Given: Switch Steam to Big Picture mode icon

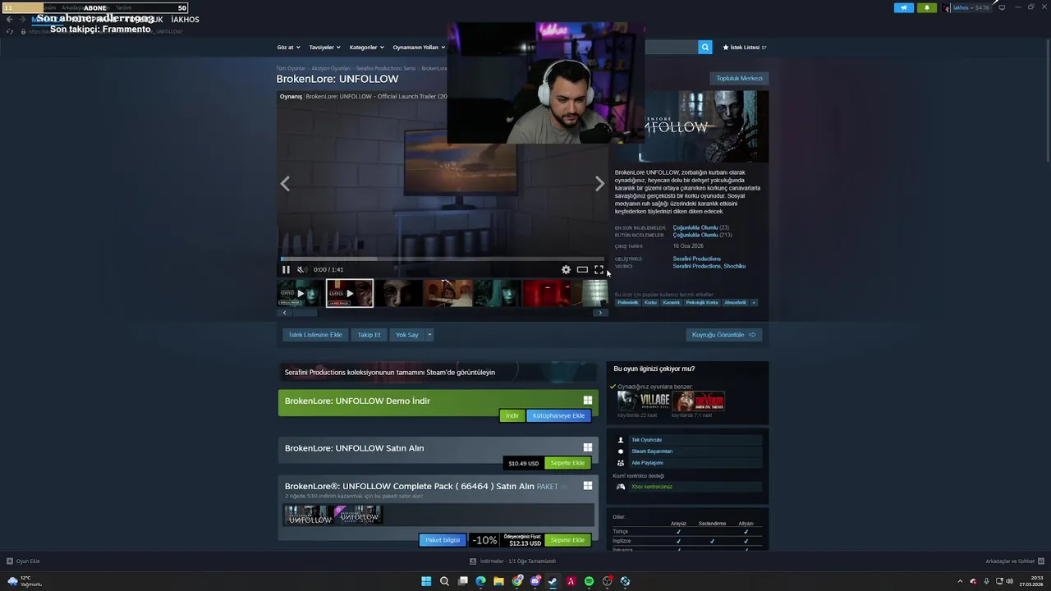Looking at the screenshot, I should click(x=1002, y=7).
